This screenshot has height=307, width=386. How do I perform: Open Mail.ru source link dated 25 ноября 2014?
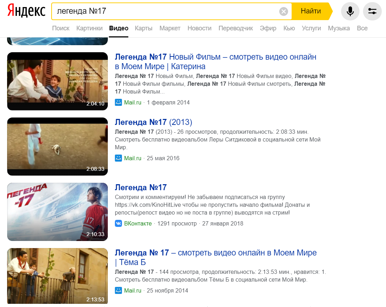click(133, 290)
